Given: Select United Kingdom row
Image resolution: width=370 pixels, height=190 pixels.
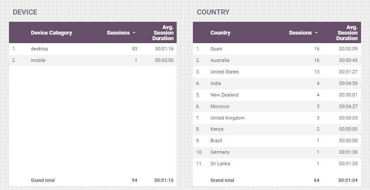Looking at the screenshot, I should pos(277,118).
